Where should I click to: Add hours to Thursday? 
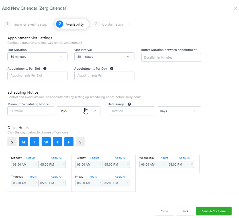click(x=32, y=177)
